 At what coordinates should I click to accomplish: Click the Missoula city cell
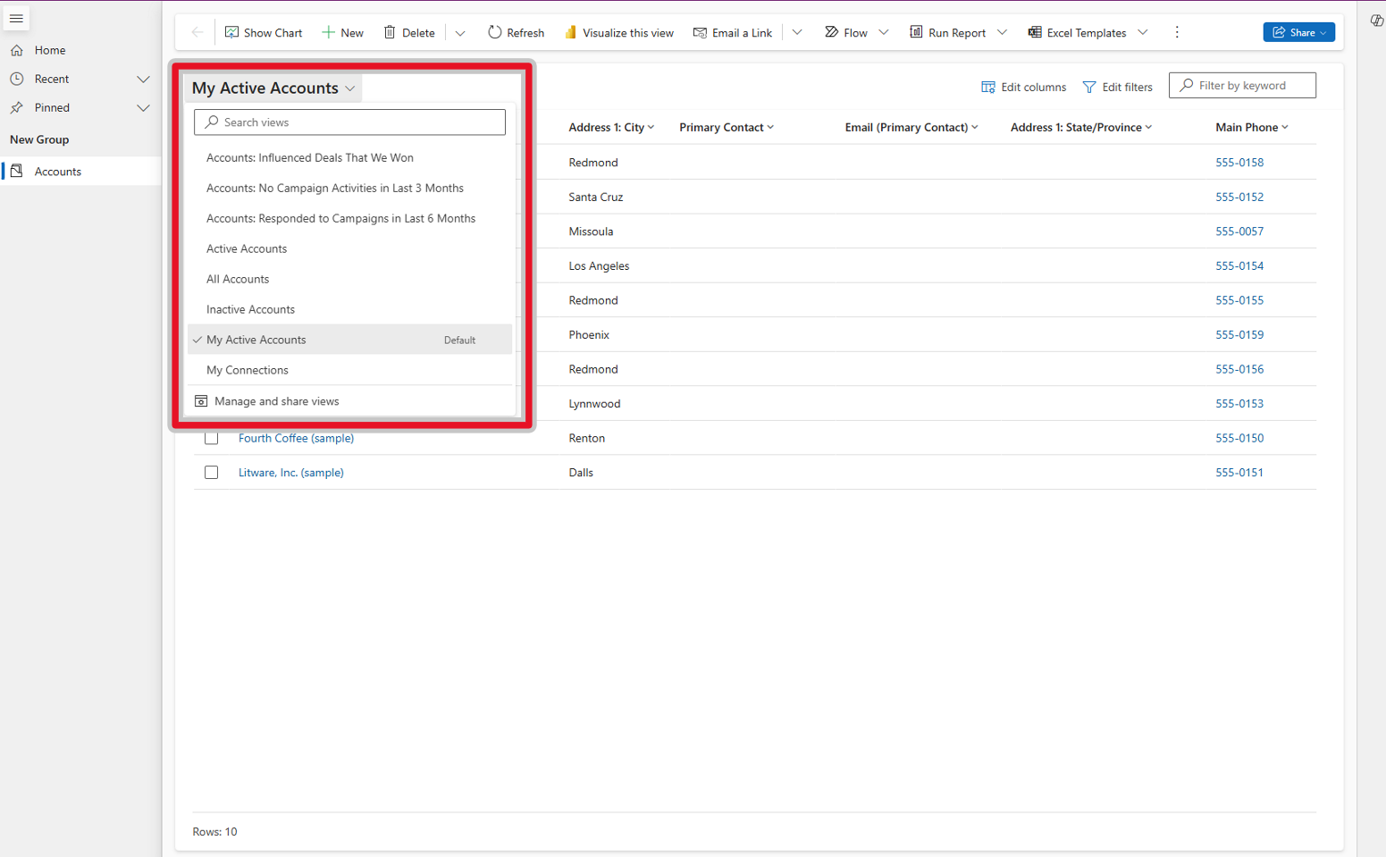[x=591, y=231]
